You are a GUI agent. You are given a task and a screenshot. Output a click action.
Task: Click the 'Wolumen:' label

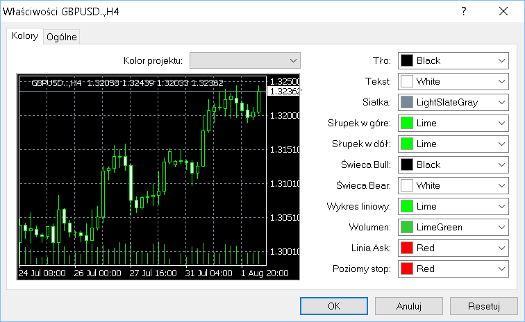(x=370, y=228)
